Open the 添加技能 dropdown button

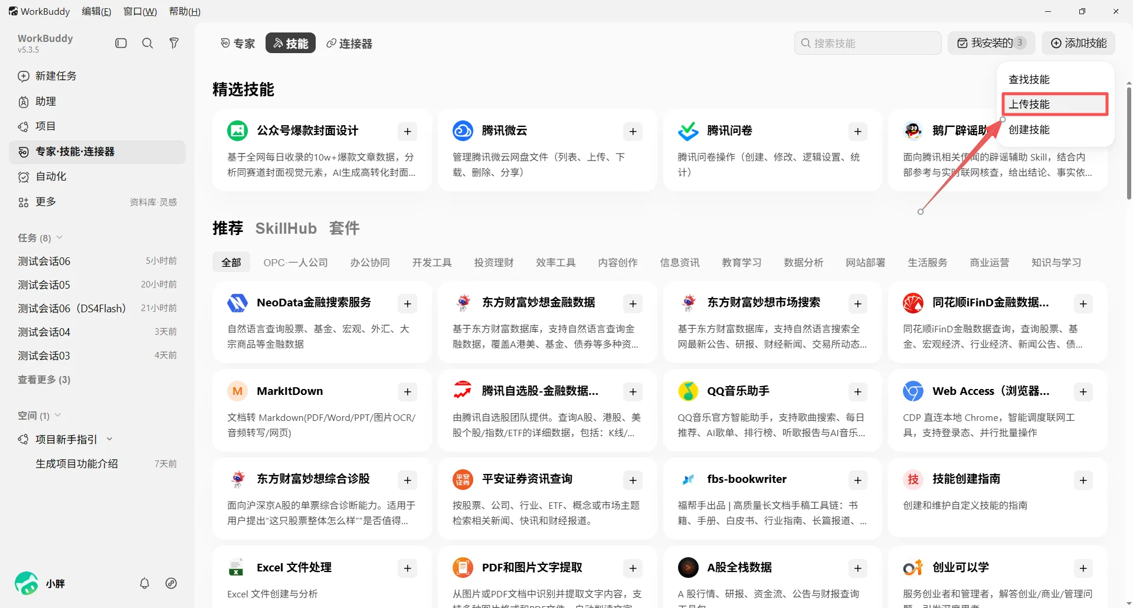coord(1078,43)
